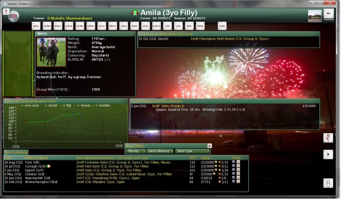Click replay icon for Newmarket 13 Apr race
The width and height of the screenshot is (356, 200).
(x=234, y=177)
